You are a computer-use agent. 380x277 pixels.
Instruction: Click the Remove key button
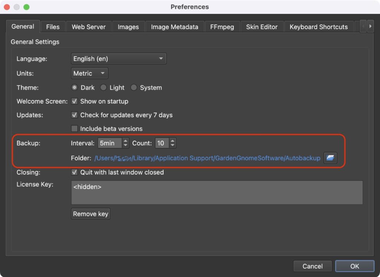(x=90, y=214)
